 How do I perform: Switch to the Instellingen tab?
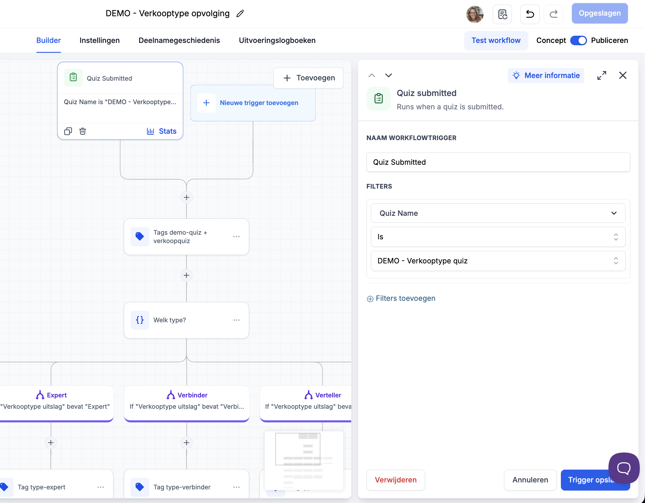coord(99,40)
